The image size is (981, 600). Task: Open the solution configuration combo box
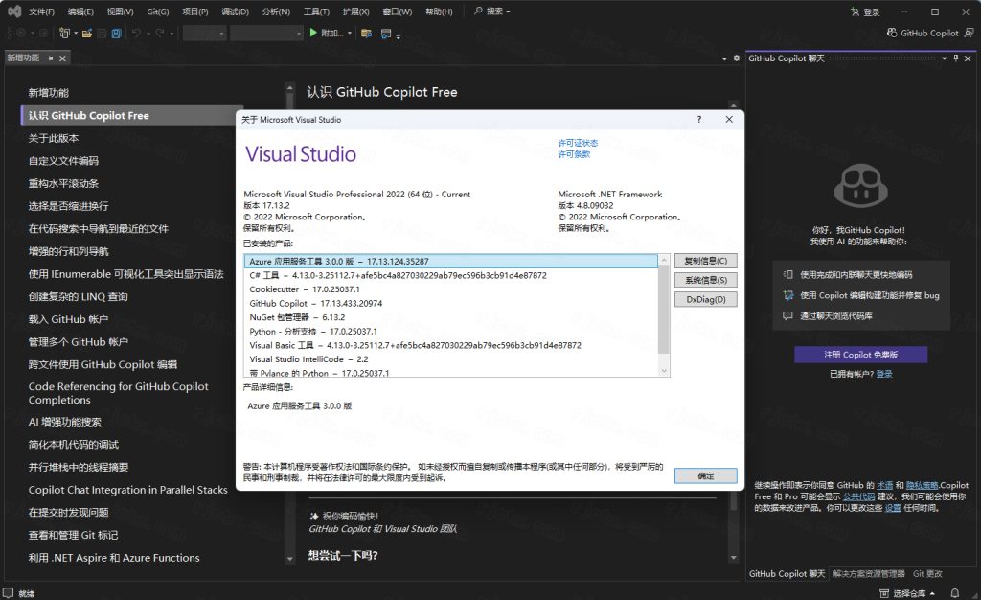click(205, 34)
